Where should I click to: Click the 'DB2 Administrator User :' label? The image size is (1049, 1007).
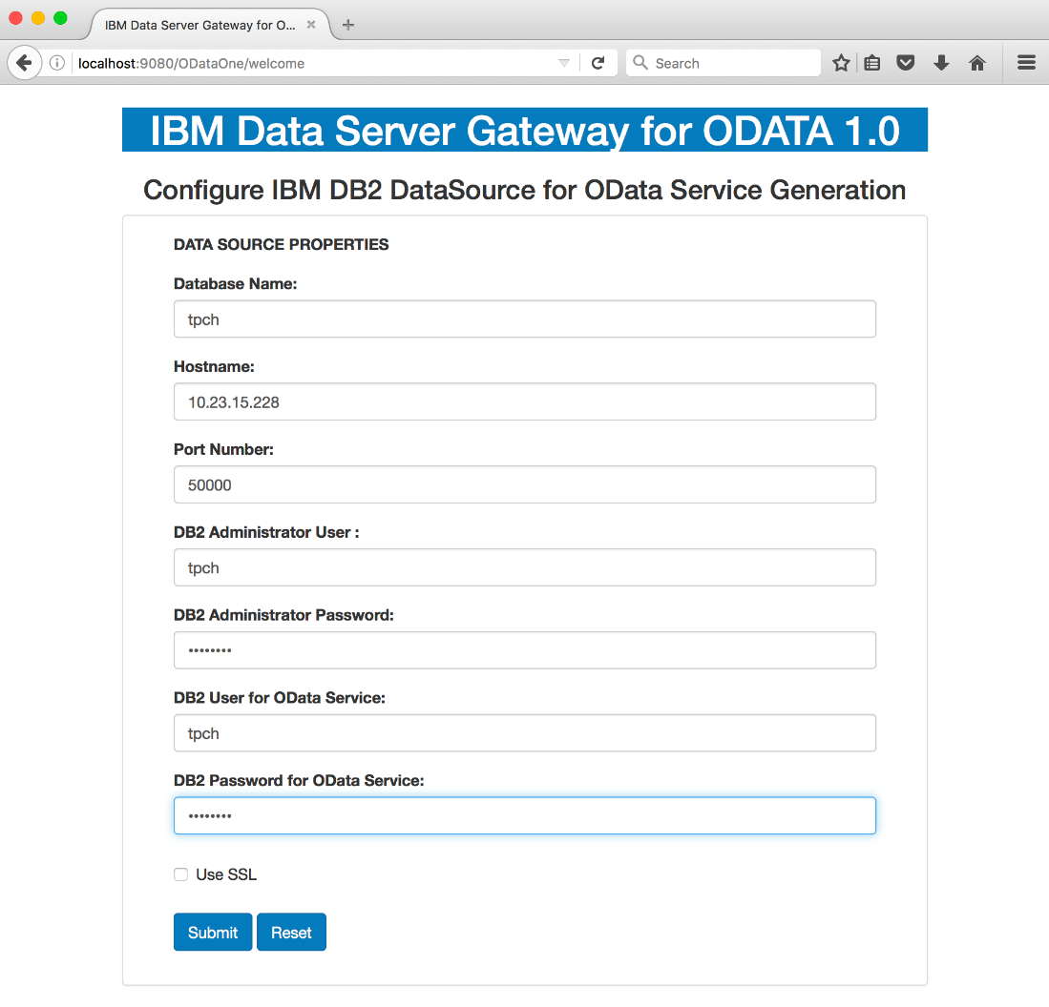point(266,532)
